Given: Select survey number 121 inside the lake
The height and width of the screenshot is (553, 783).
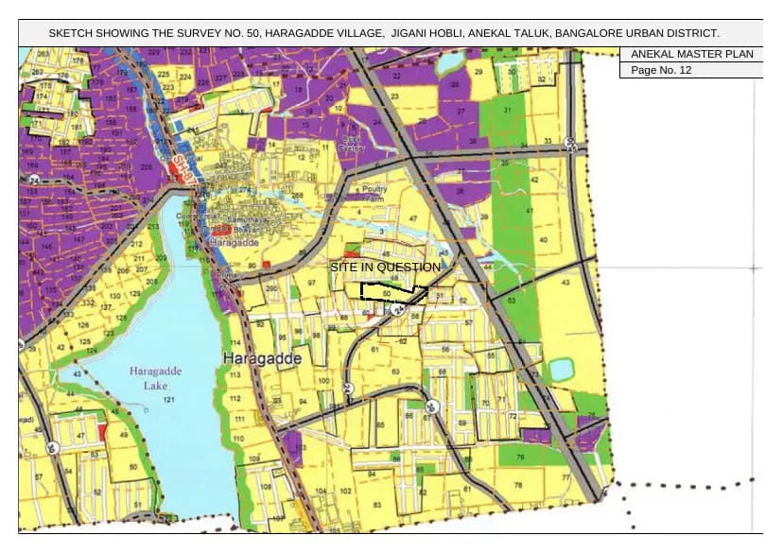Looking at the screenshot, I should pos(168,399).
